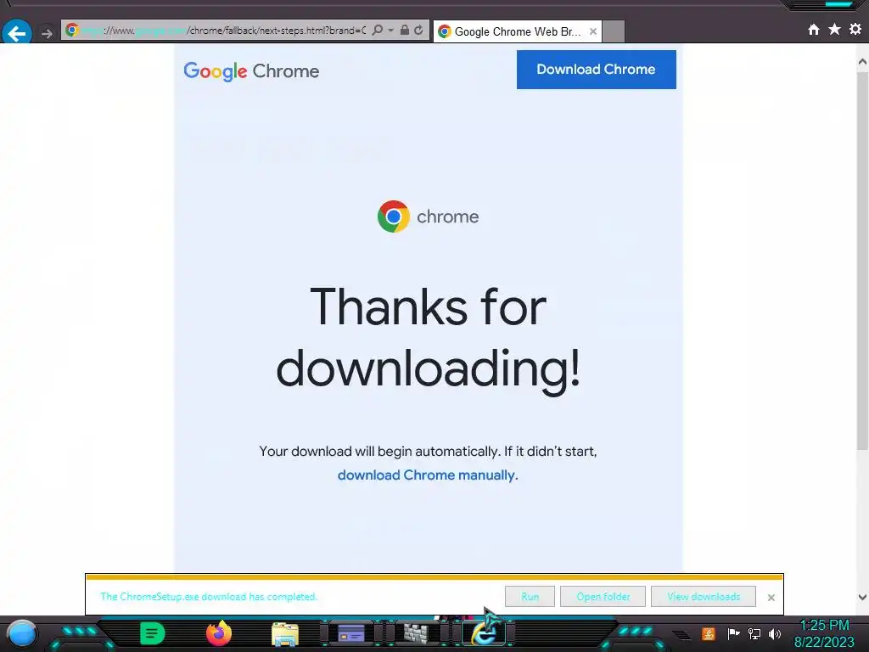Open favorites using the star icon
The height and width of the screenshot is (652, 869).
[x=835, y=29]
